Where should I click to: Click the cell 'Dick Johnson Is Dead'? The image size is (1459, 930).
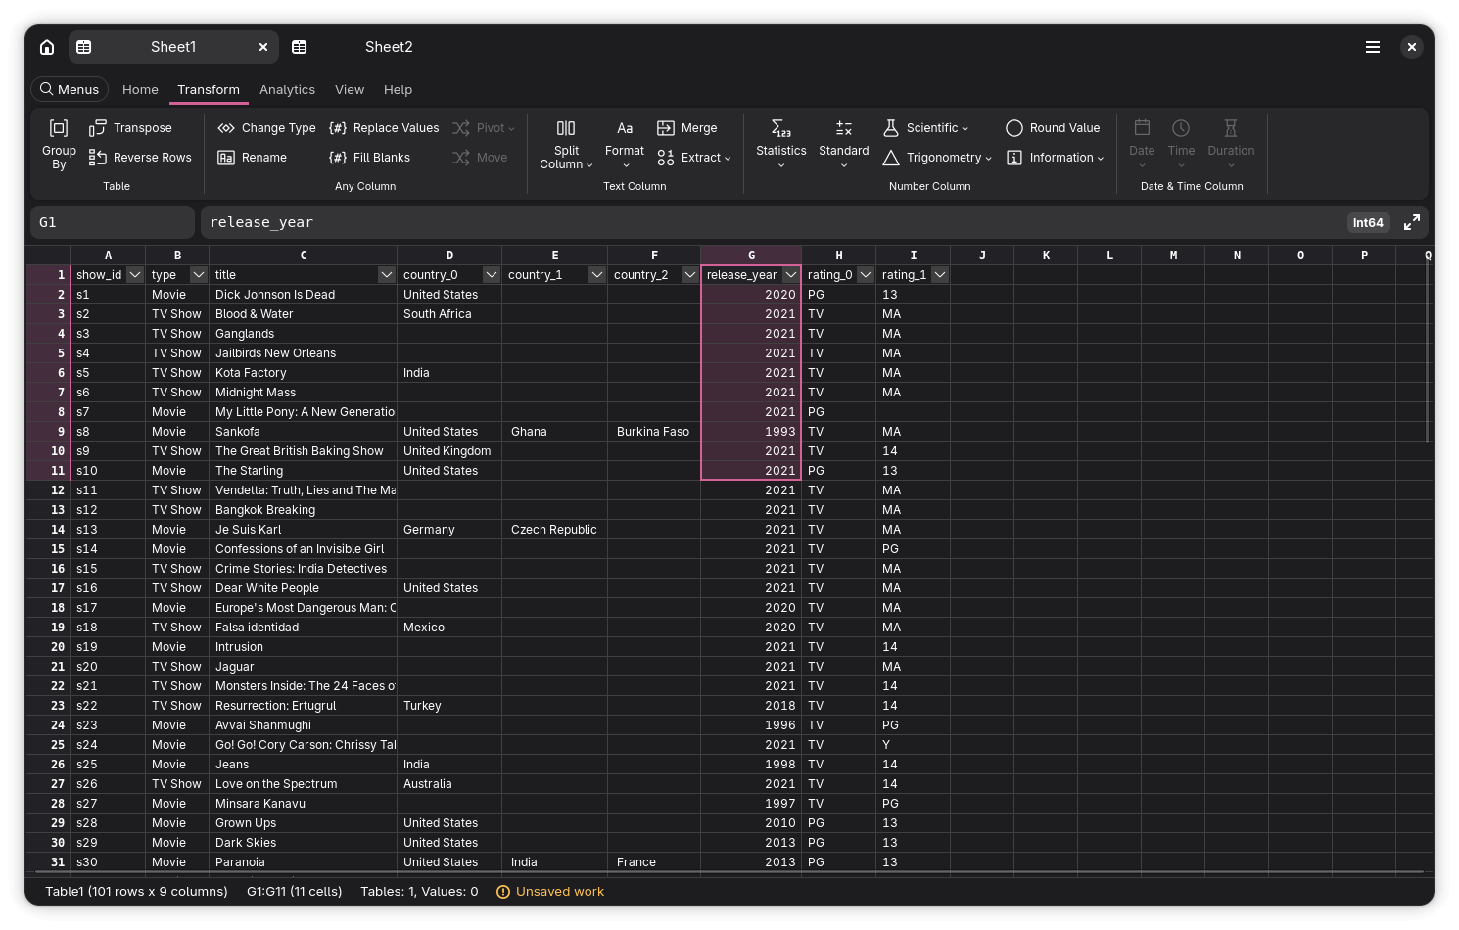tap(303, 295)
